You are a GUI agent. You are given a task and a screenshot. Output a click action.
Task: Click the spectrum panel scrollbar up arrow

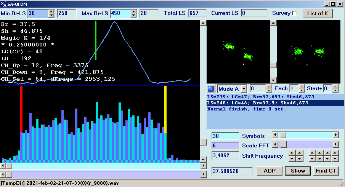[x=203, y=23]
